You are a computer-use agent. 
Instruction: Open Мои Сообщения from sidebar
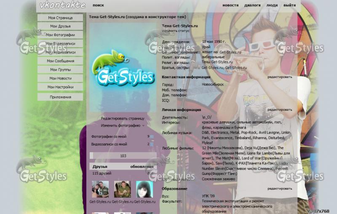pos(60,61)
